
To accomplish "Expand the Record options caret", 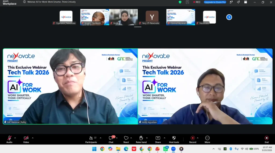I will [198, 138].
